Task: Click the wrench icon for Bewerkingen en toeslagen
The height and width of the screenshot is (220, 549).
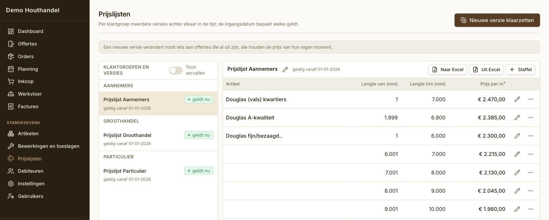Action: [11, 146]
